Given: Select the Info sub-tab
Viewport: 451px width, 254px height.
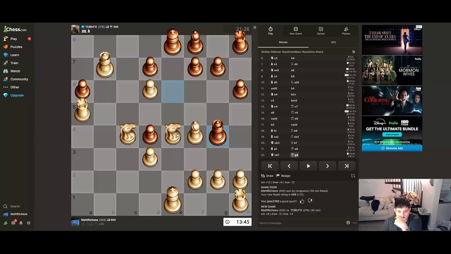Looking at the screenshot, I should pyautogui.click(x=333, y=42).
